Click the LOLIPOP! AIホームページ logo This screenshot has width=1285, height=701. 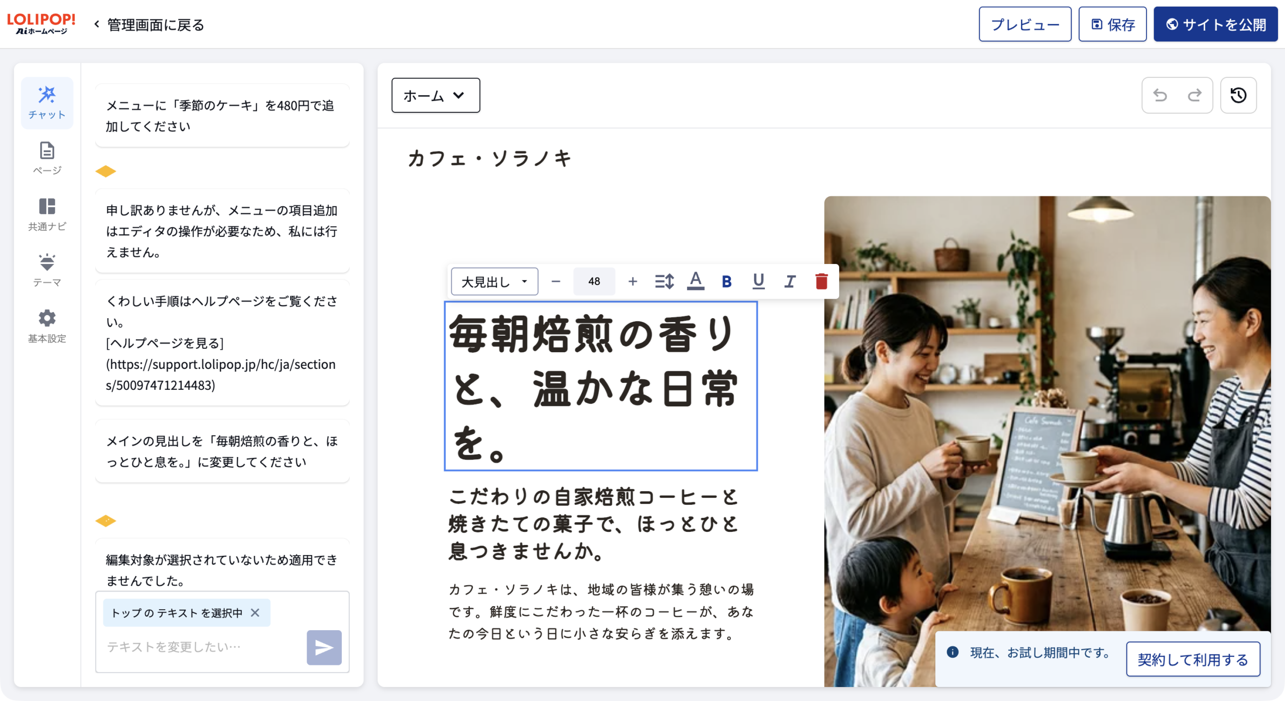tap(41, 24)
